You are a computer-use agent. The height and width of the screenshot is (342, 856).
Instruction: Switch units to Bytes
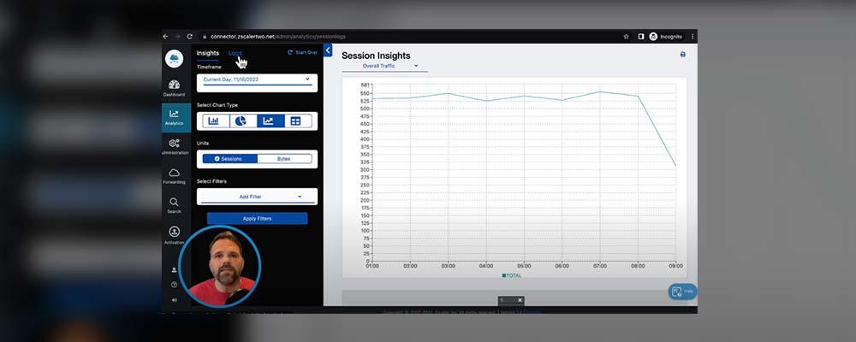[284, 159]
